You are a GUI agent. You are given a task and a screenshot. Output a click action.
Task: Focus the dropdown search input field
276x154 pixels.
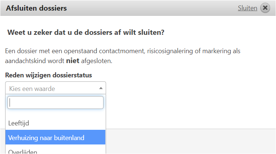click(x=55, y=103)
